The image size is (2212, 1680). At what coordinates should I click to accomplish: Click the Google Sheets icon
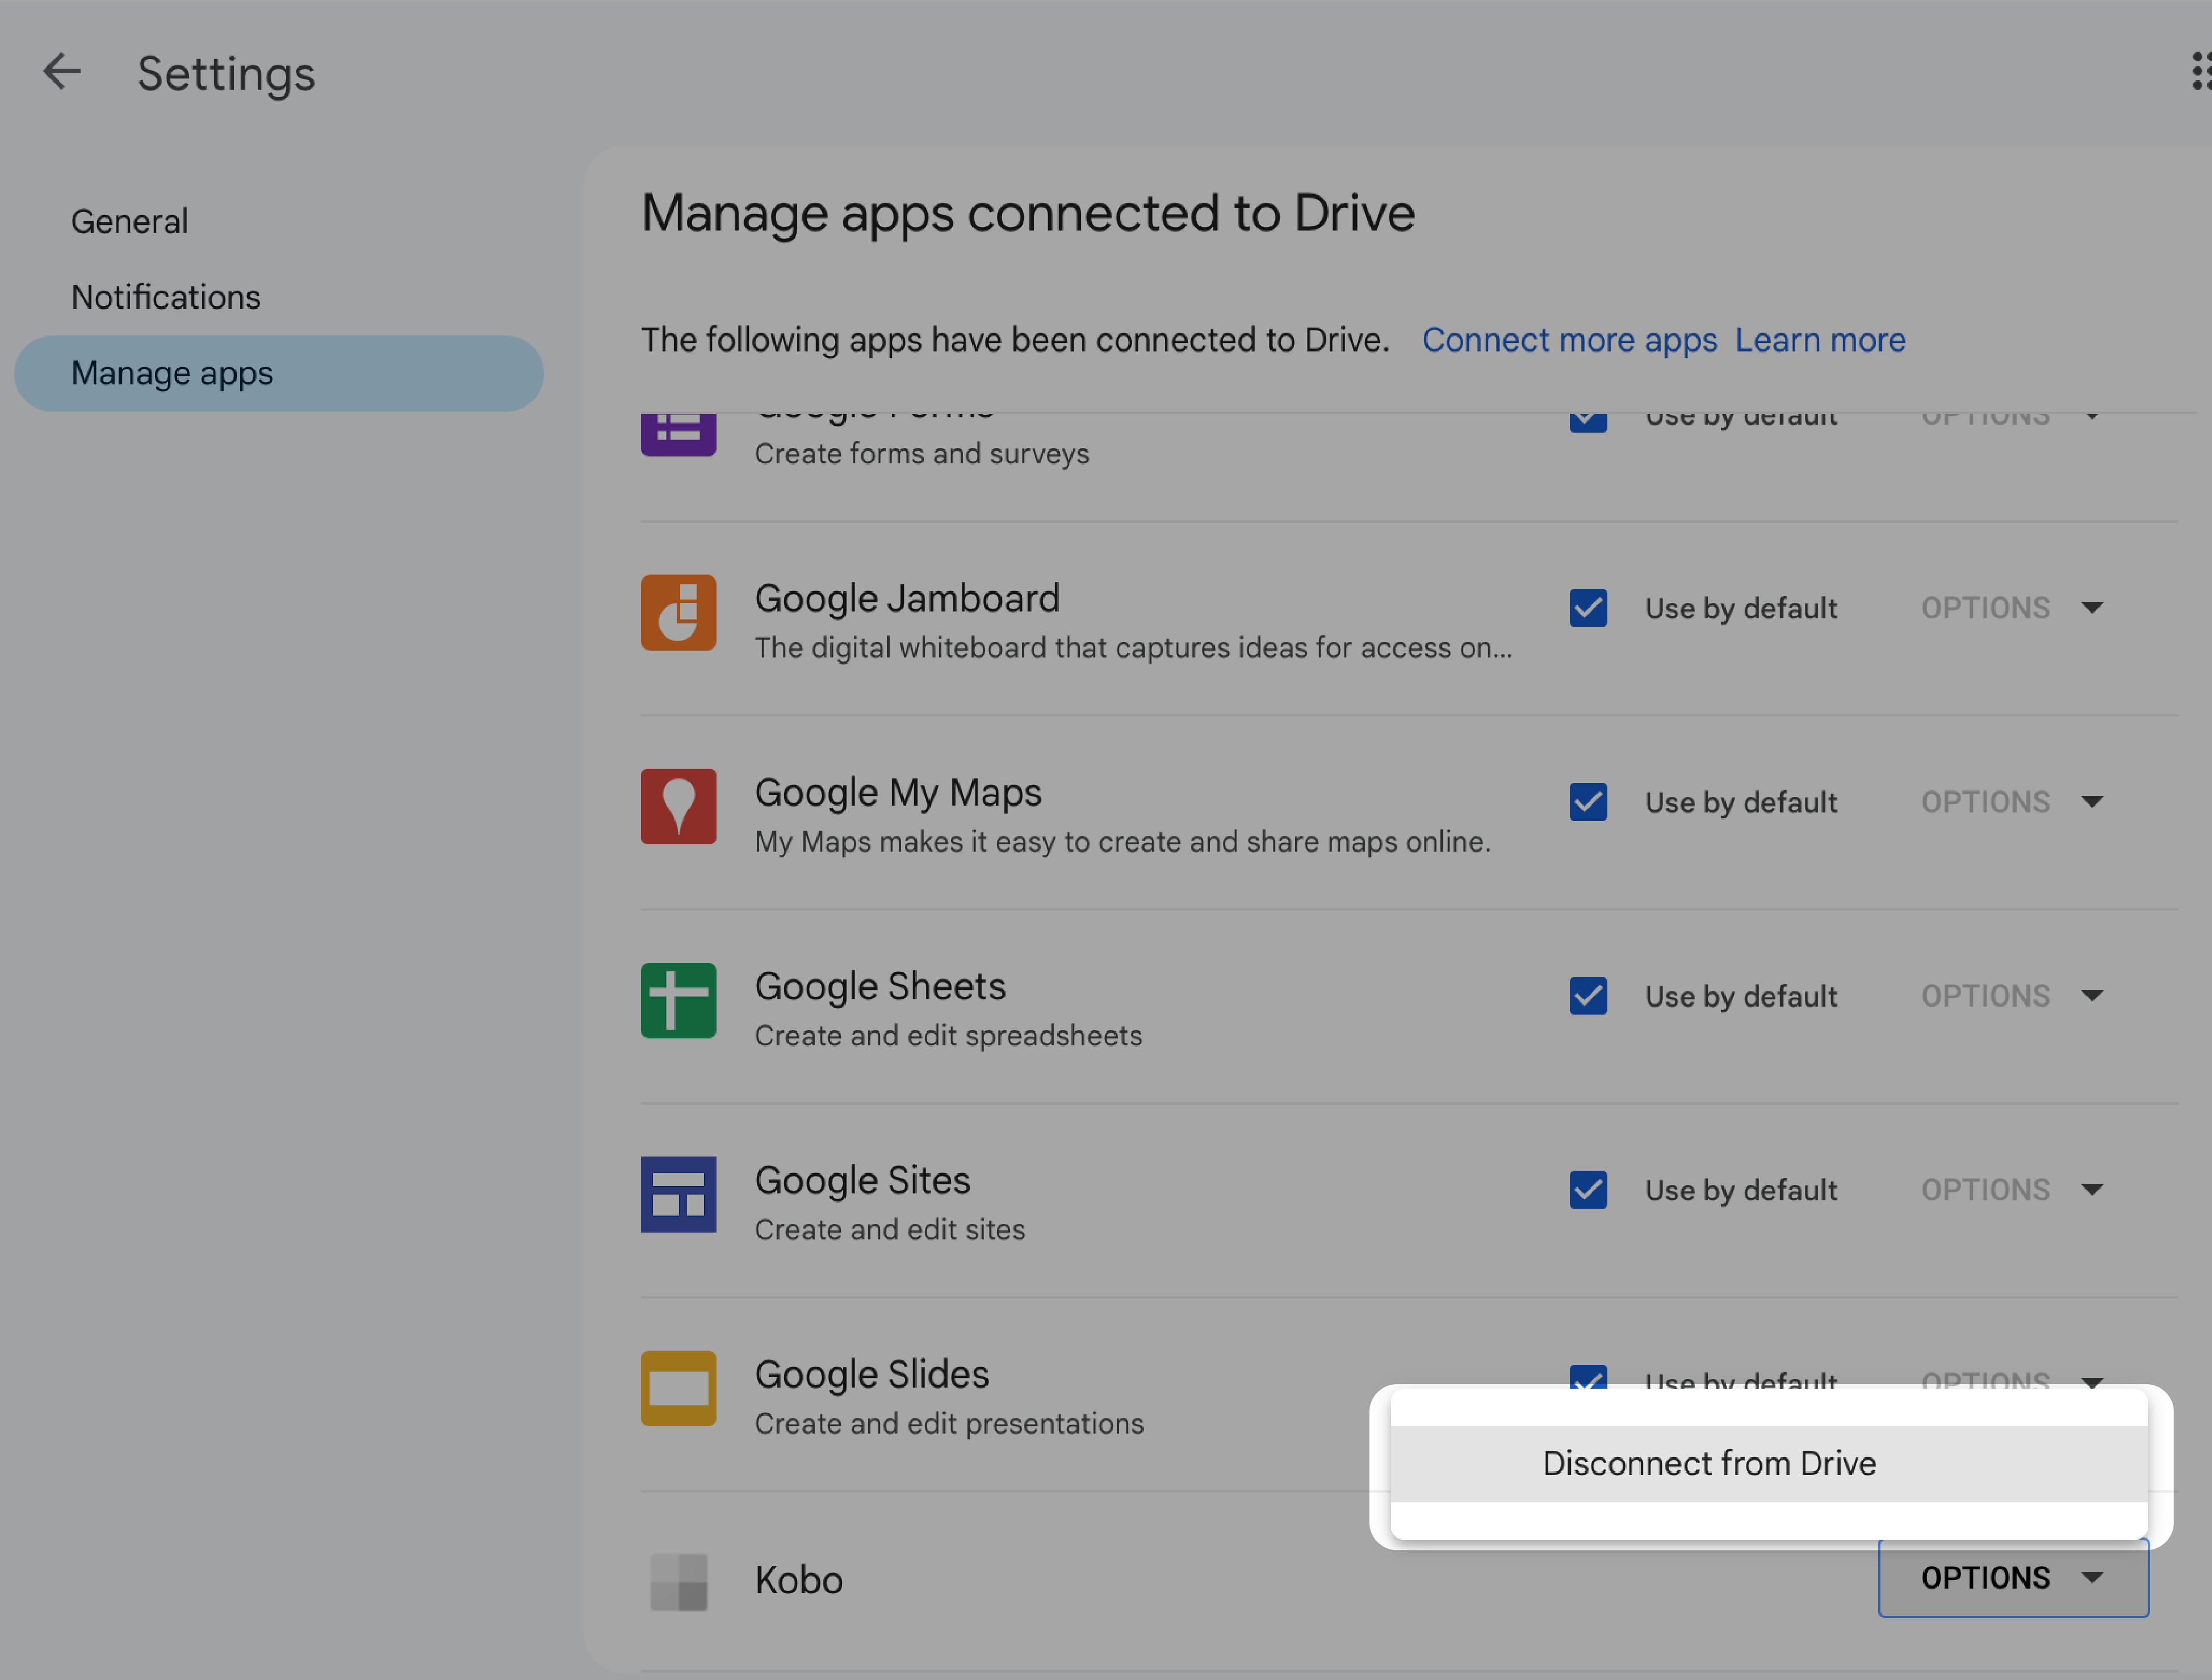click(x=679, y=1000)
